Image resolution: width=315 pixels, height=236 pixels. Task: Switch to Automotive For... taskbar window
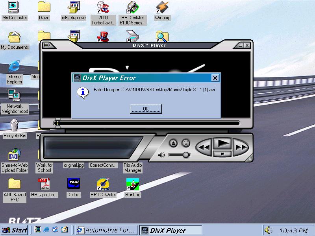pos(107,230)
